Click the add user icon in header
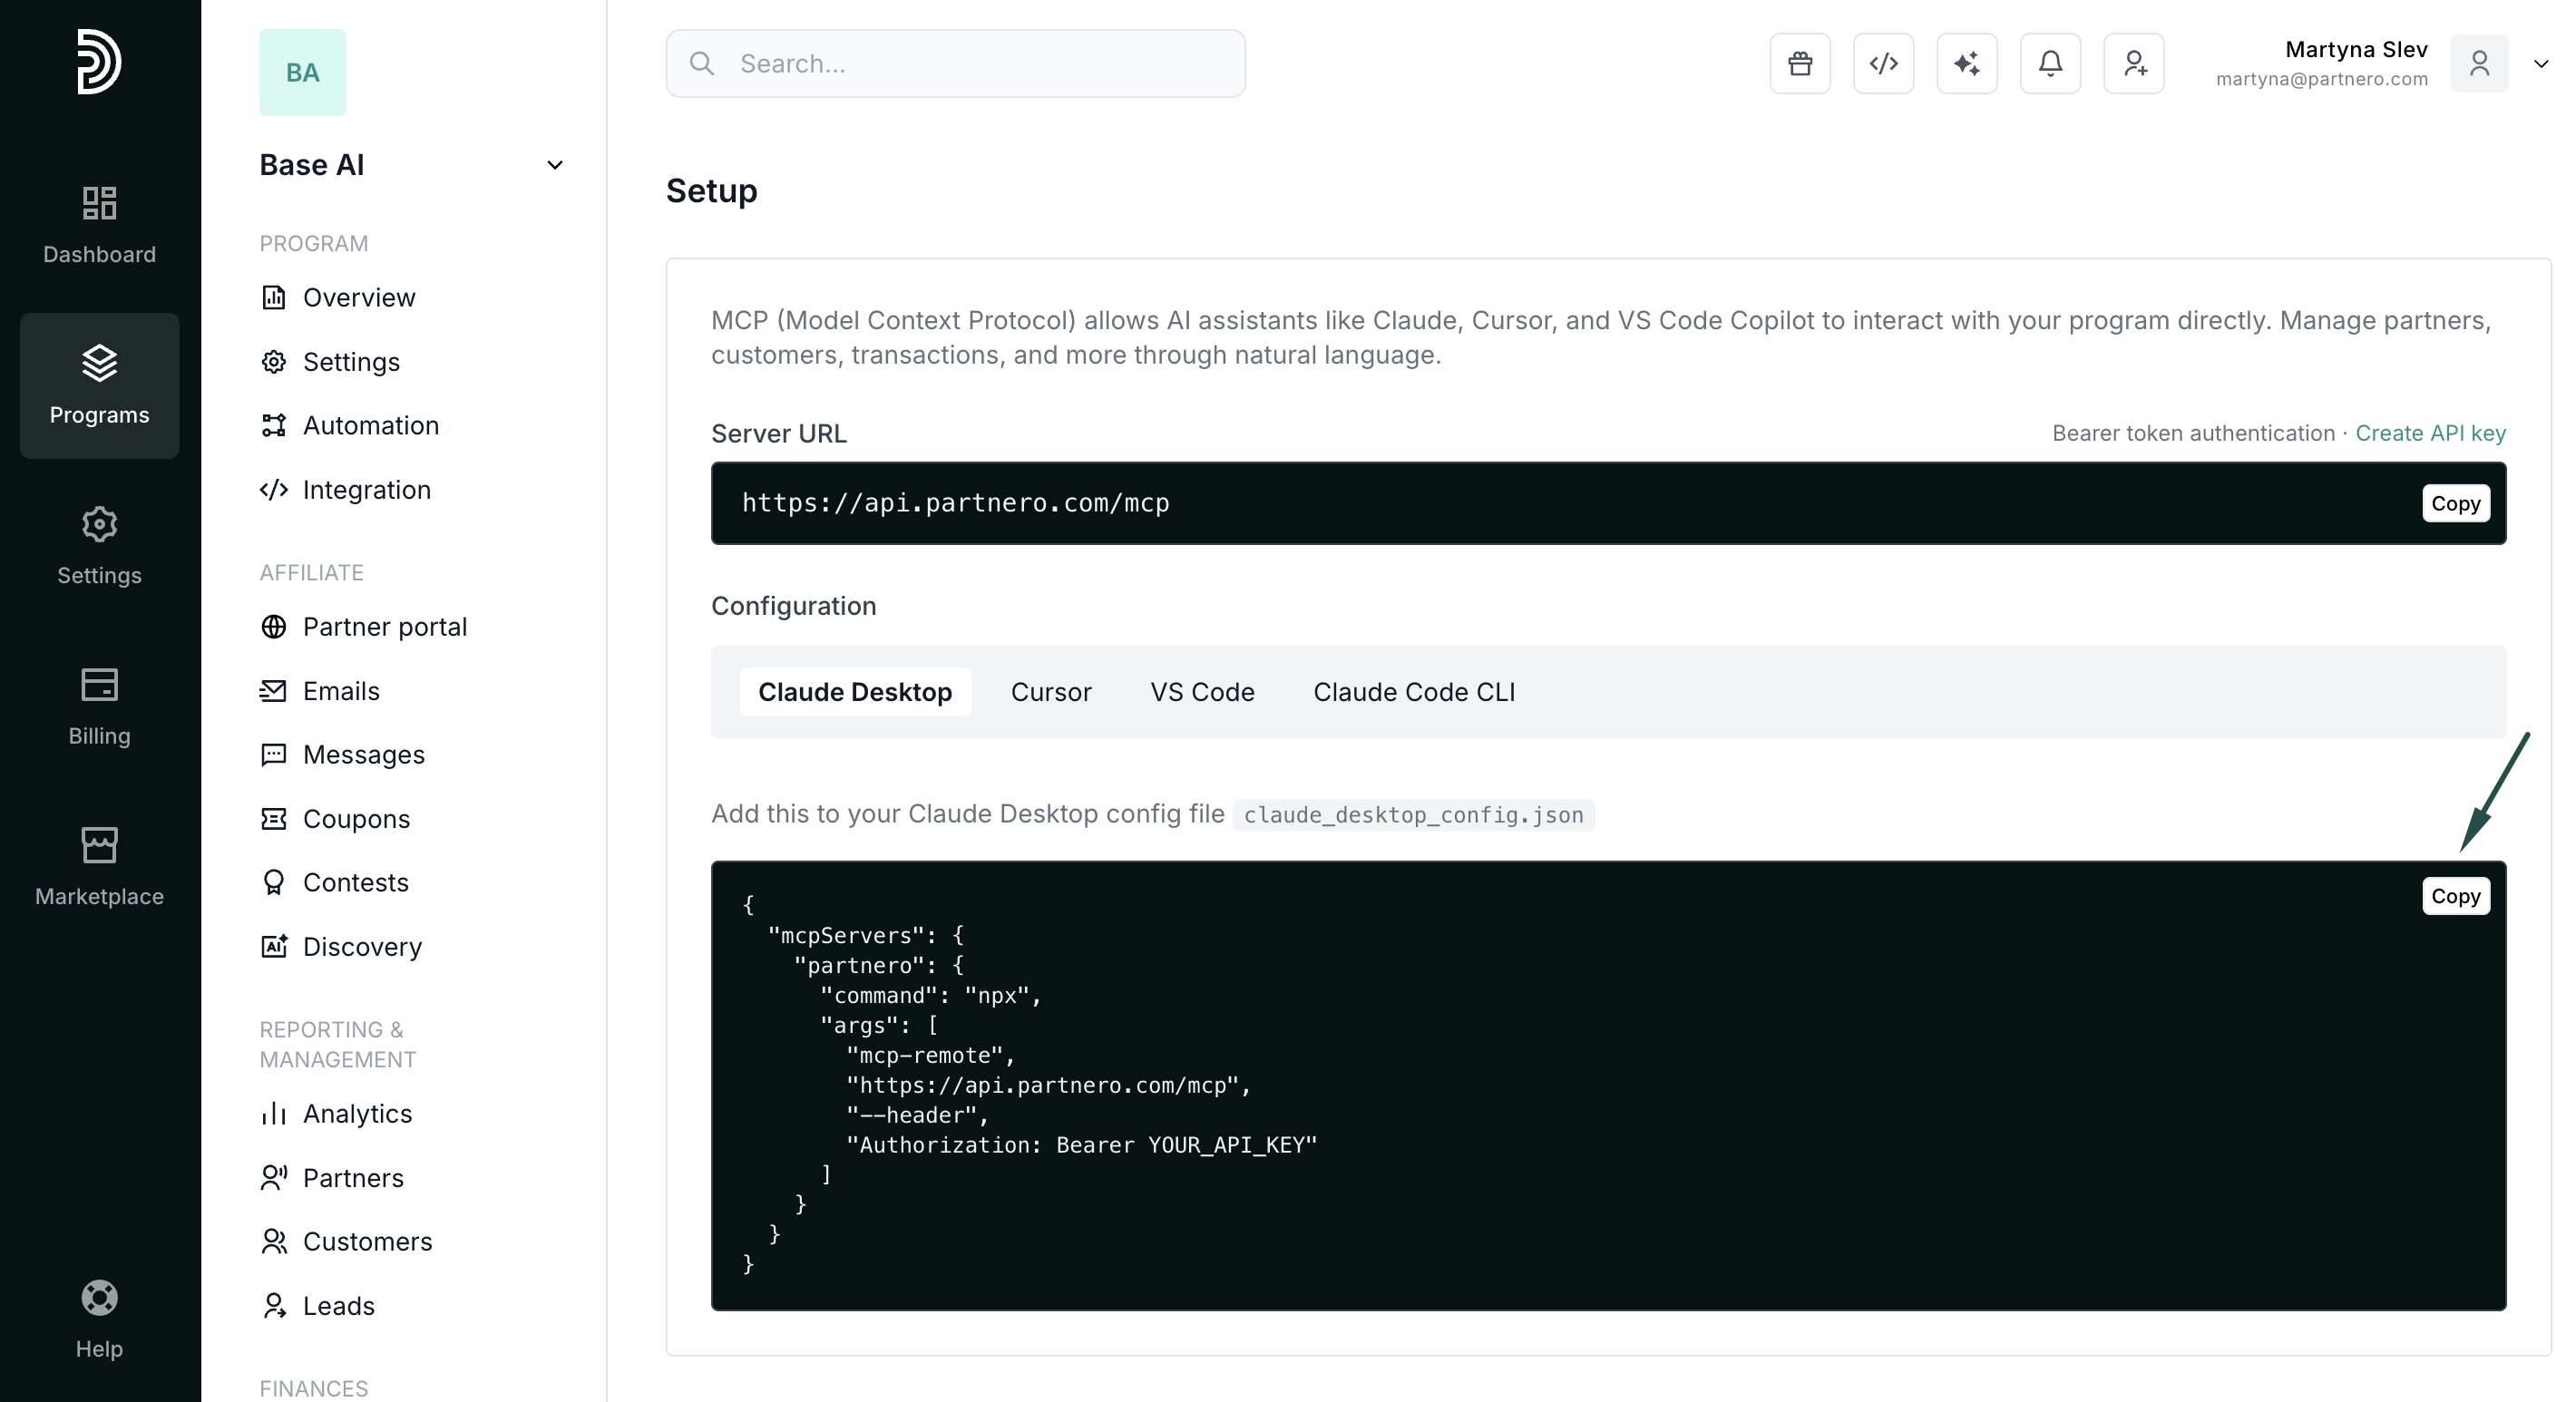 click(2133, 64)
